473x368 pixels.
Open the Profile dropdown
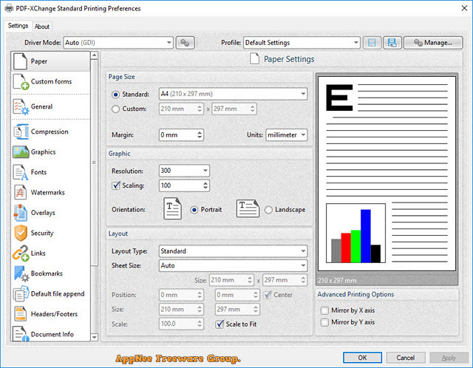[x=302, y=43]
